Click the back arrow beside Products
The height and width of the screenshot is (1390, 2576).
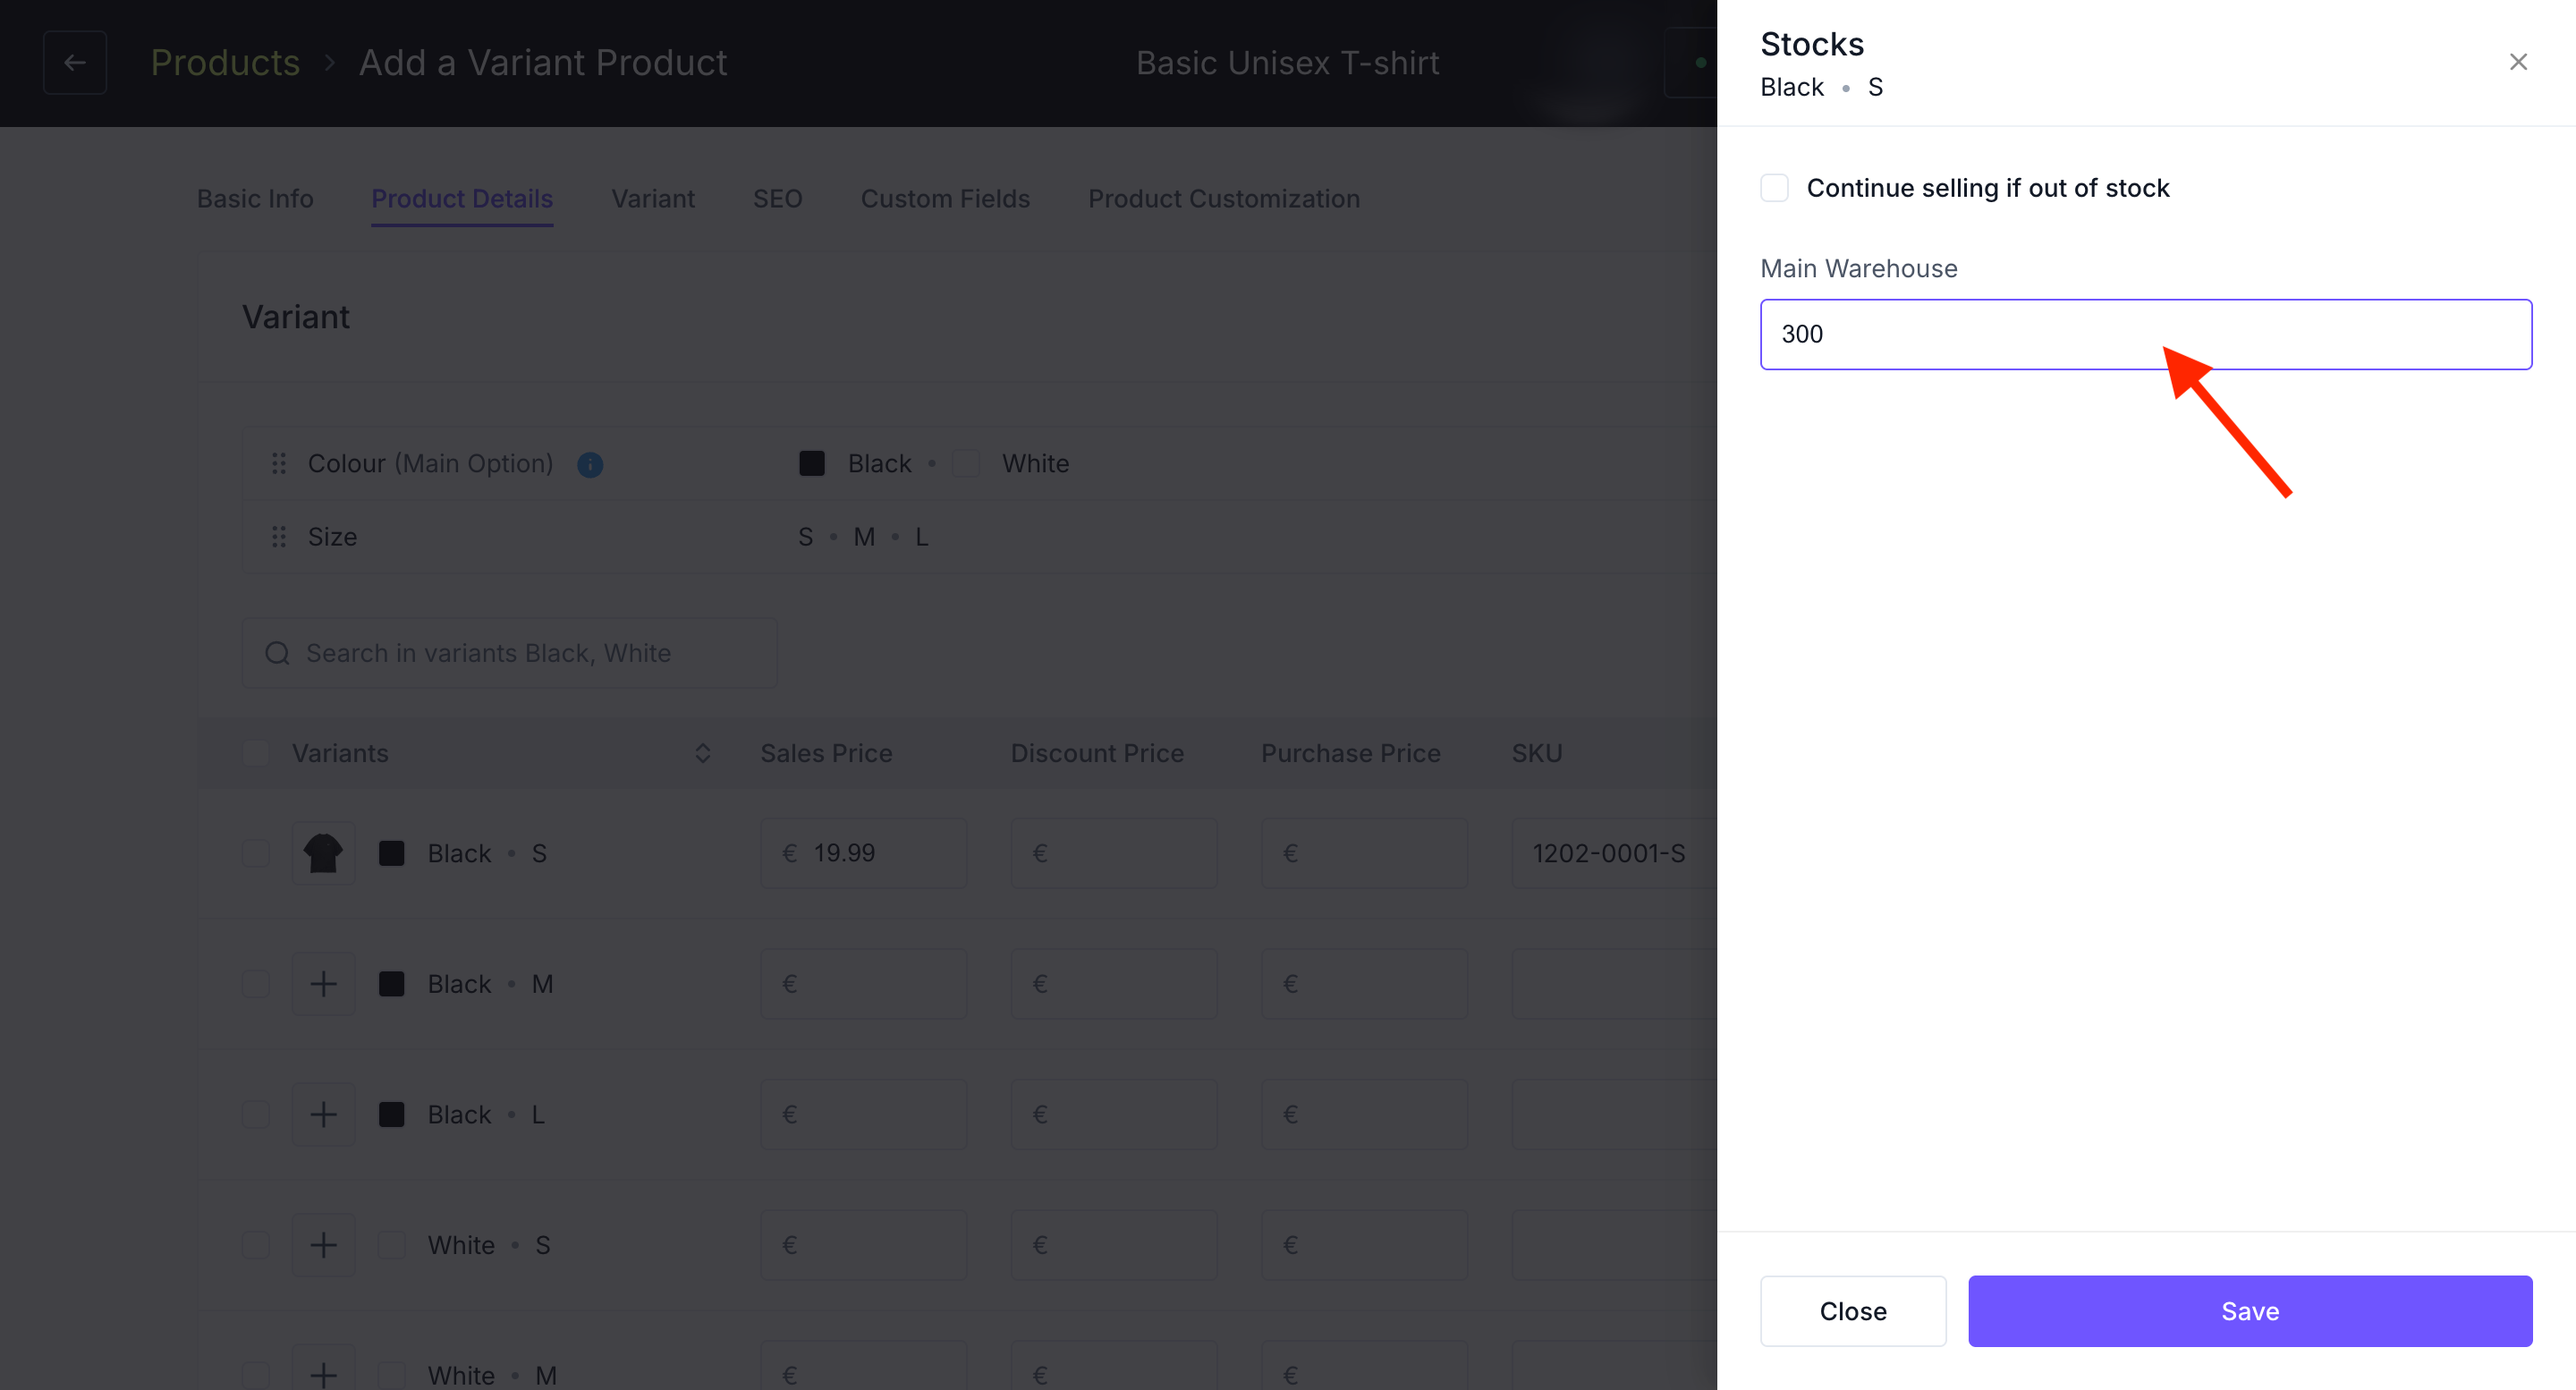point(75,62)
